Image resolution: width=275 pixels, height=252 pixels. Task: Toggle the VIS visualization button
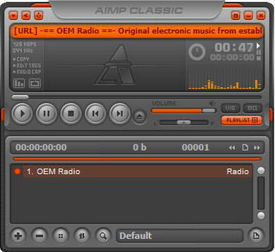[230, 109]
